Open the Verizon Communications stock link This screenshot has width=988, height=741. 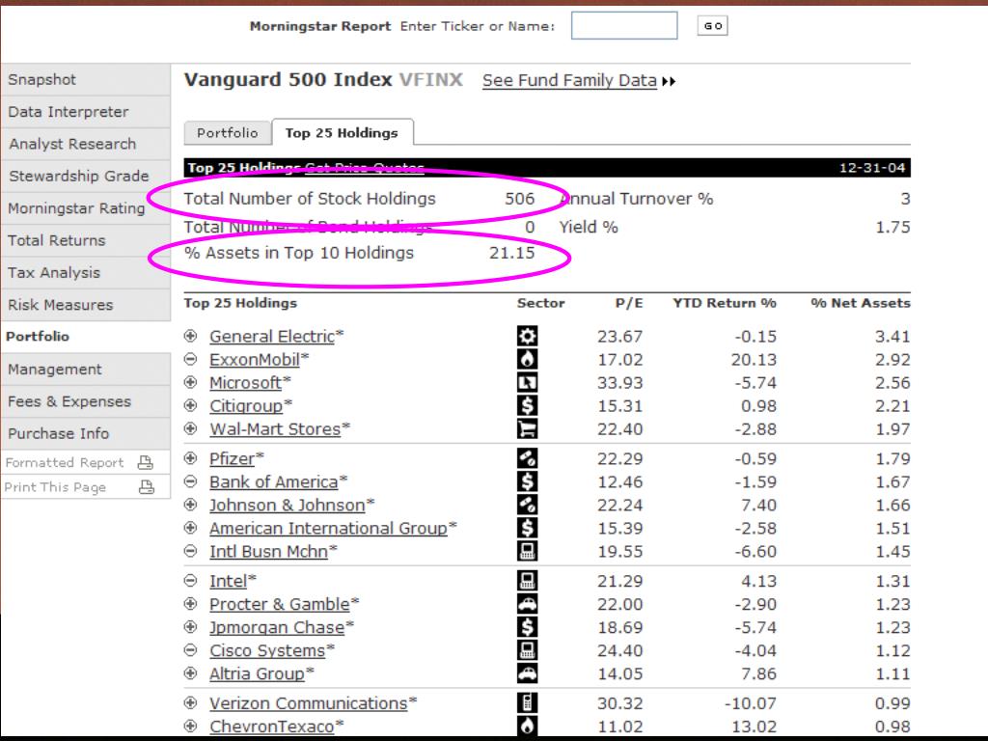click(309, 703)
